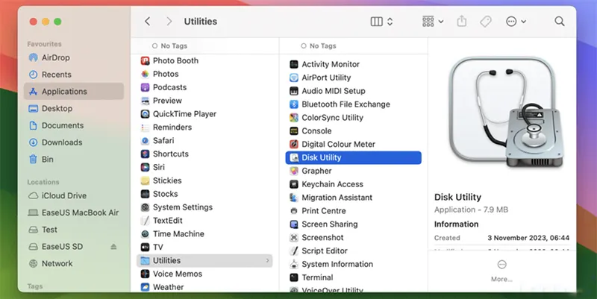Viewport: 597px width, 299px height.
Task: Select Activity Monitor in Utilities
Action: (x=353, y=64)
